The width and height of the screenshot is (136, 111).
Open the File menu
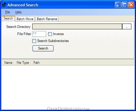tap(7, 12)
